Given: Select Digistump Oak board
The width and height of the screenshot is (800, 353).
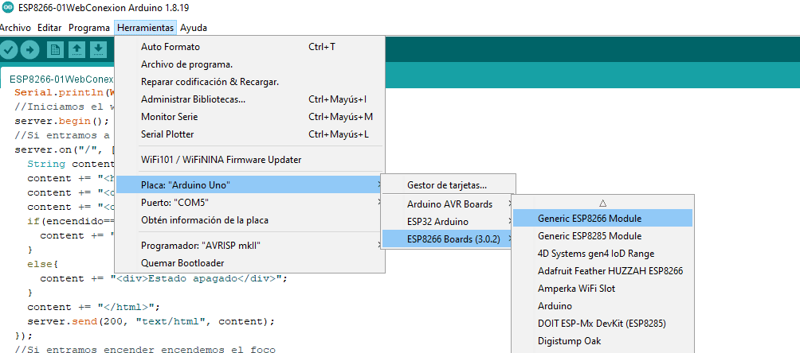Looking at the screenshot, I should pyautogui.click(x=602, y=340).
